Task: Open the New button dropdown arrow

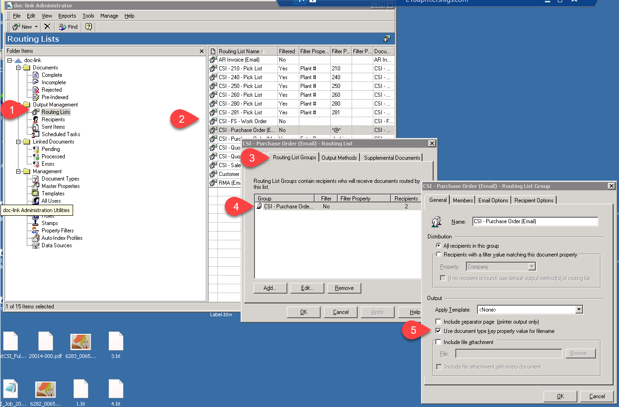Action: click(x=36, y=27)
